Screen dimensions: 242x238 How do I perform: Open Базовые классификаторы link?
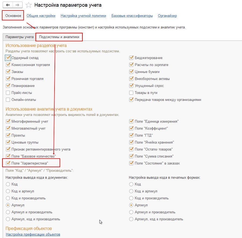pyautogui.click(x=132, y=16)
